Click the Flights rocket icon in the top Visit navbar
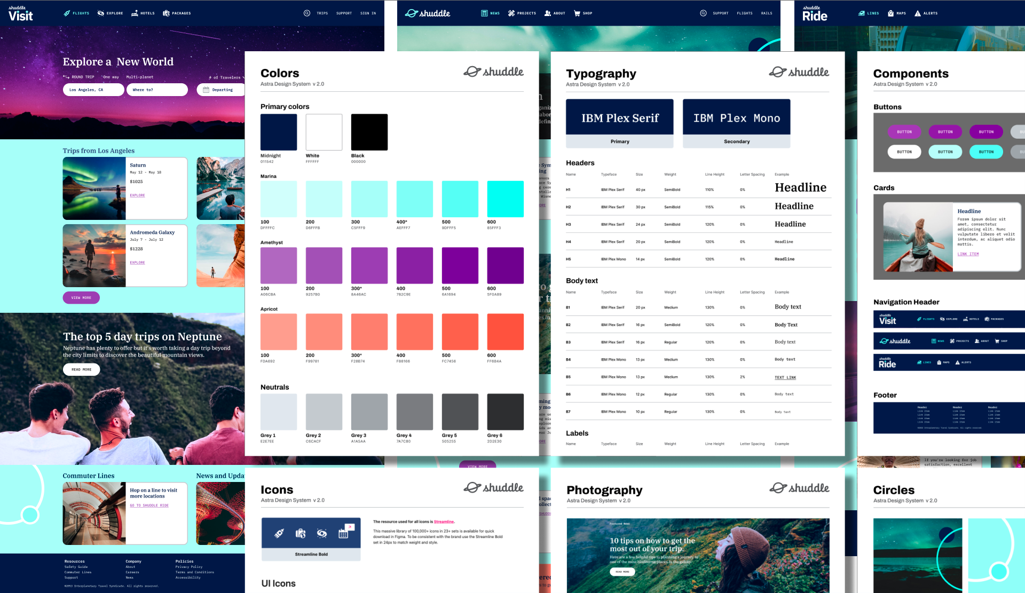1025x593 pixels. tap(67, 13)
